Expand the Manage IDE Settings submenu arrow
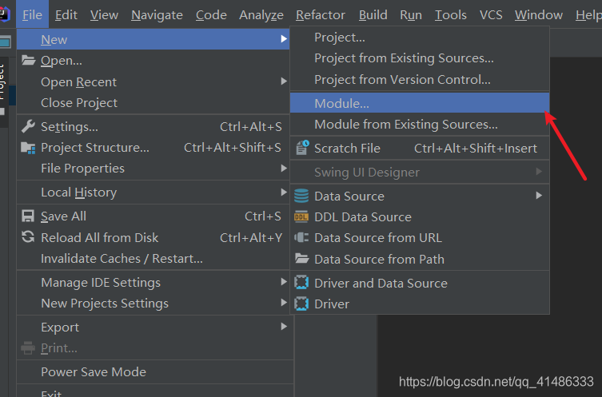This screenshot has height=397, width=602. pyautogui.click(x=284, y=283)
